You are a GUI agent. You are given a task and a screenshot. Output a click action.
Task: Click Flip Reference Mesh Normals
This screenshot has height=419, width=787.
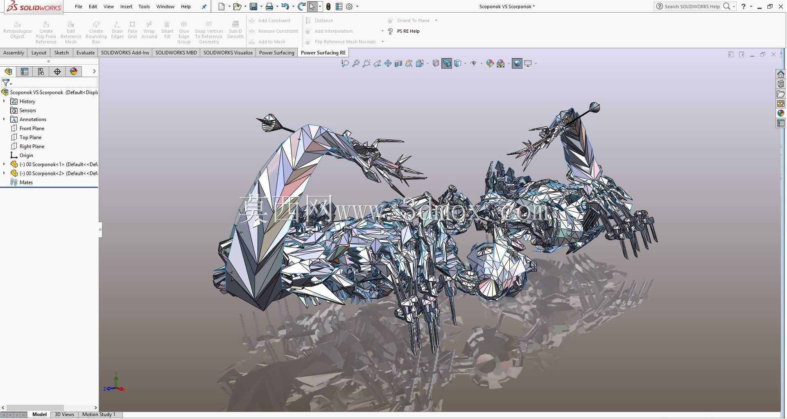(341, 42)
